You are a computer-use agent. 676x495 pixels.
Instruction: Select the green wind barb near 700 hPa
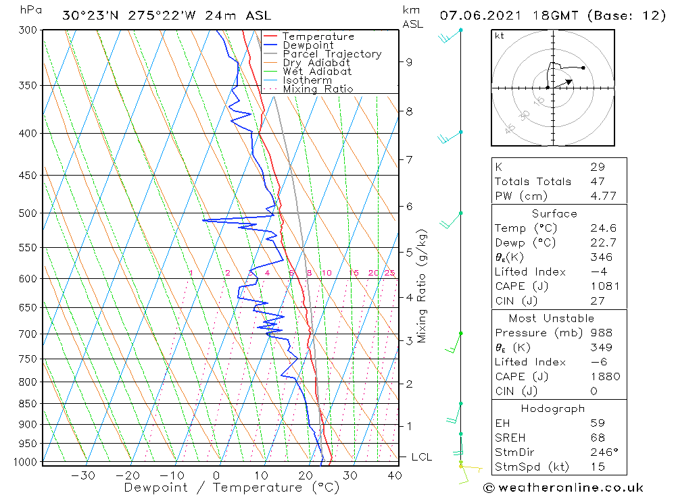point(454,342)
